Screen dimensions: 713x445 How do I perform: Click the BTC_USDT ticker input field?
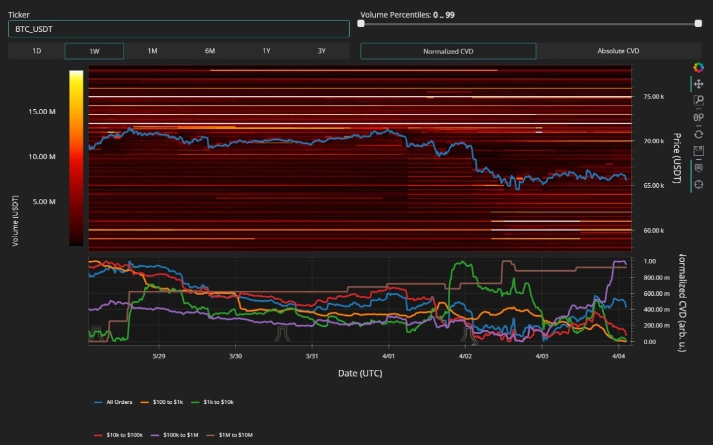[x=178, y=29]
